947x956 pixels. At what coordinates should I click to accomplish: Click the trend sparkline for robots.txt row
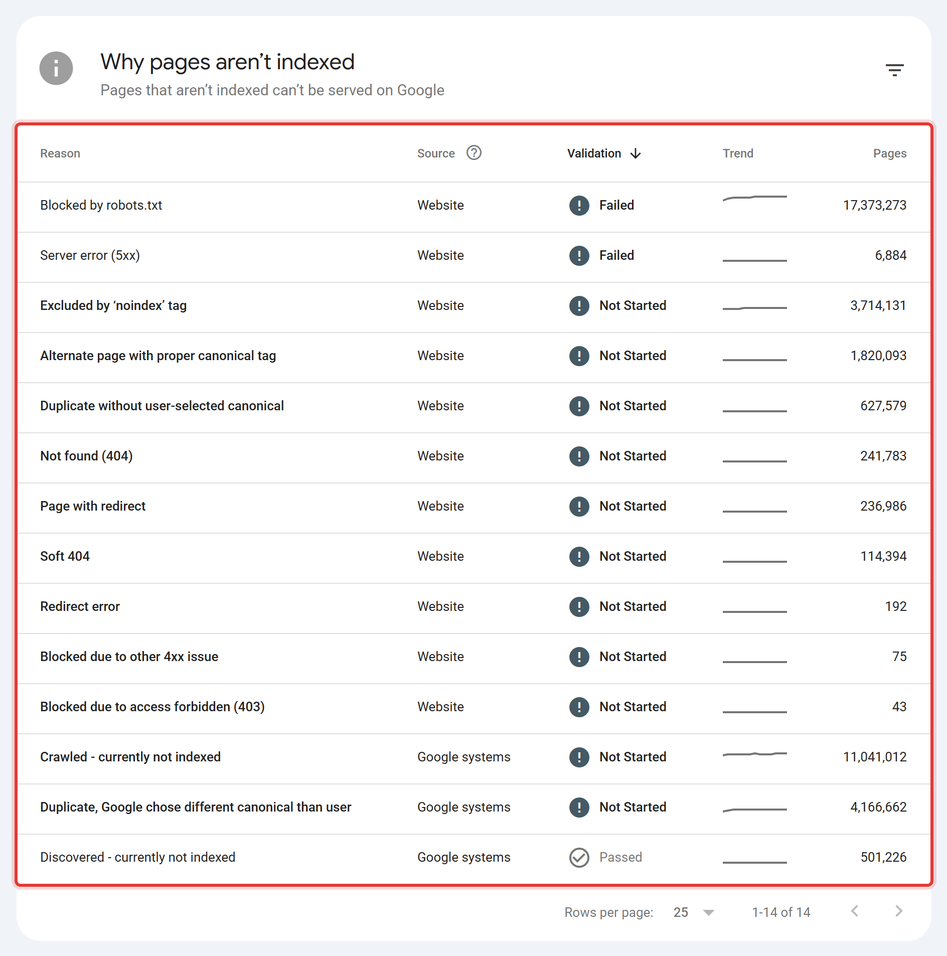click(x=754, y=198)
